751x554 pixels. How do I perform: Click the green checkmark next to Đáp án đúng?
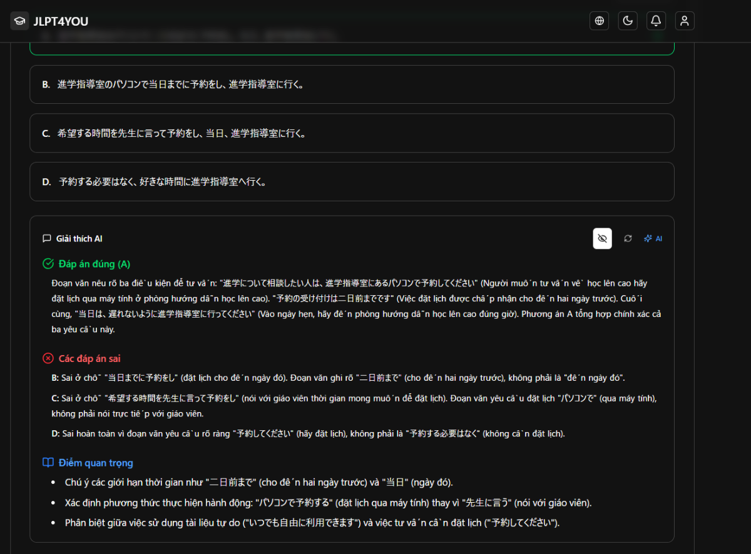48,264
